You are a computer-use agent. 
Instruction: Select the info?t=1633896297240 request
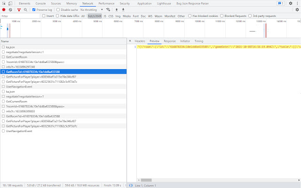[63, 67]
